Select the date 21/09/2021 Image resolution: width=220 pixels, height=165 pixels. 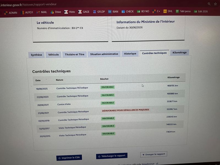pos(43,113)
